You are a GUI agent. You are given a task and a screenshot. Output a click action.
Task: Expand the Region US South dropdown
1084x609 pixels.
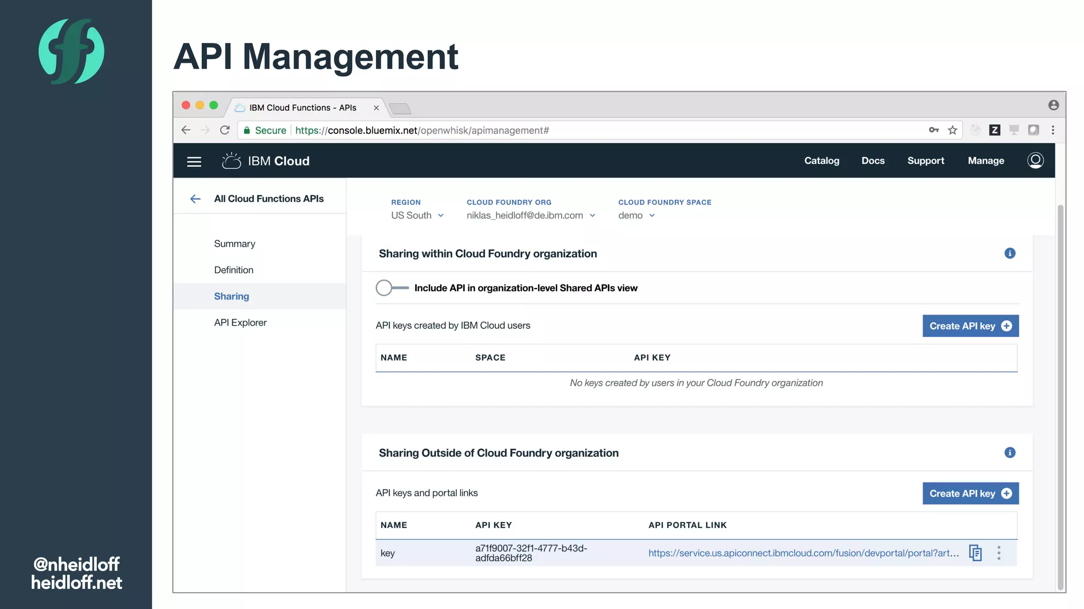pos(418,216)
